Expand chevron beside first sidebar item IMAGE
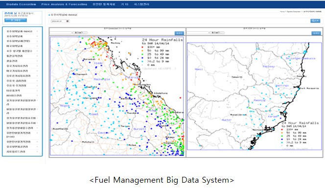Image resolution: width=325 pixels, height=190 pixels. (x=37, y=31)
